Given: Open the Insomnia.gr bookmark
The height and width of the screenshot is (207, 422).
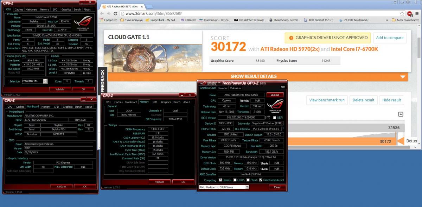Looking at the screenshot, I should (214, 20).
